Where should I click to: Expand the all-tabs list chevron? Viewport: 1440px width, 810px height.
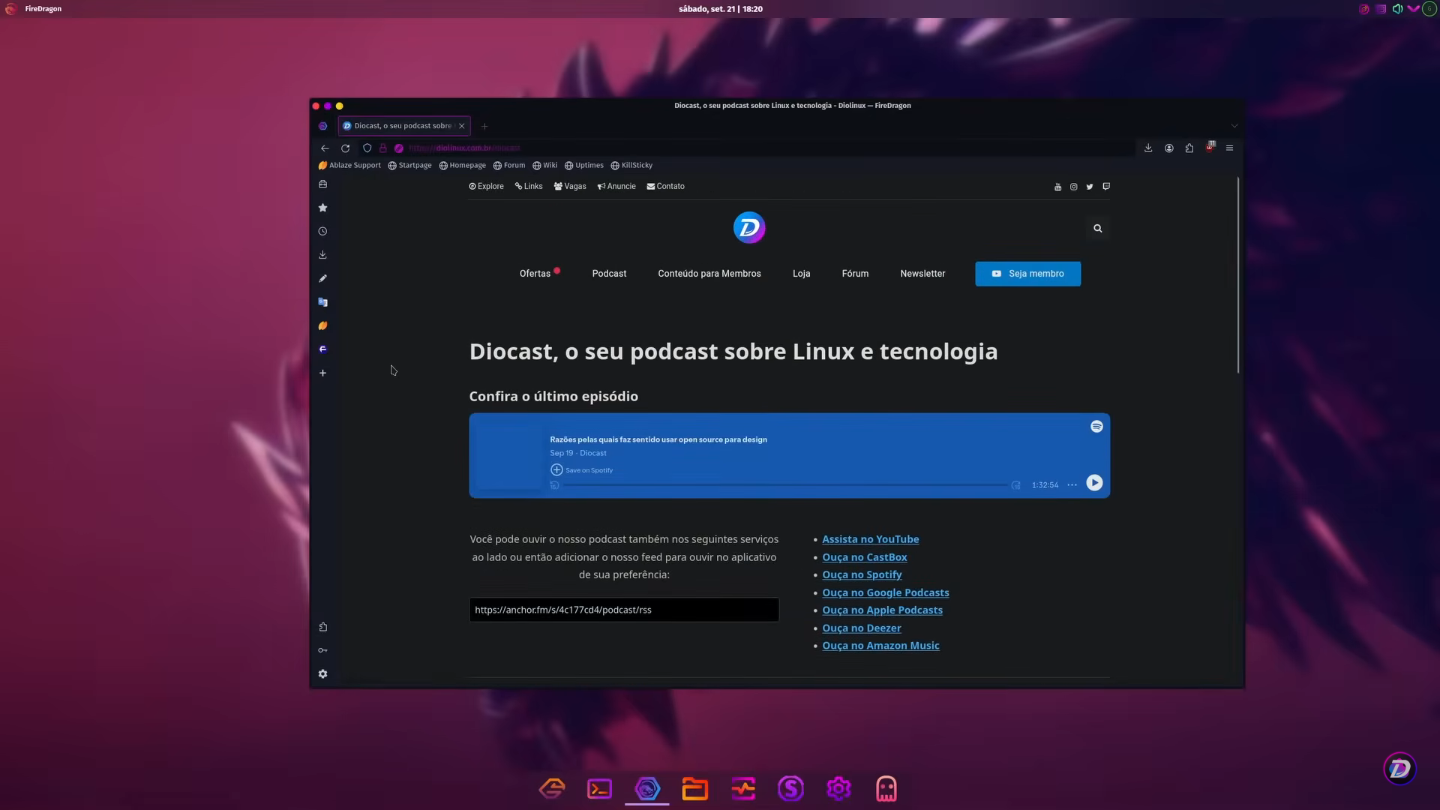coord(1234,125)
